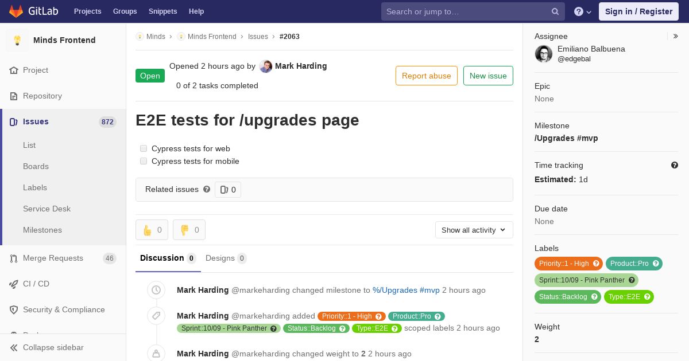Click the search magnifier icon
Image resolution: width=689 pixels, height=361 pixels.
[x=555, y=11]
